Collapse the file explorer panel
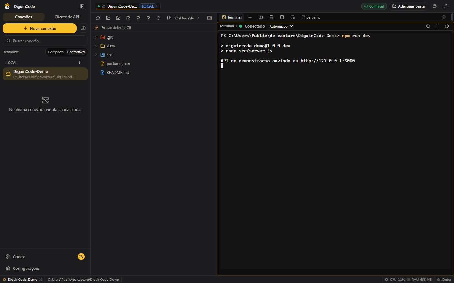The width and height of the screenshot is (454, 283). coord(209,18)
